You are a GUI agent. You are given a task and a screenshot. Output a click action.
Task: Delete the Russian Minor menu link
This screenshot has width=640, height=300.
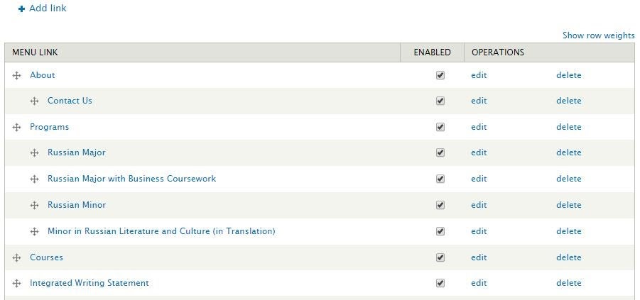(x=568, y=205)
